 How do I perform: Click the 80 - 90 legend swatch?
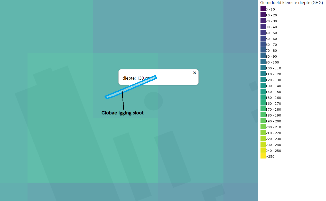point(263,56)
